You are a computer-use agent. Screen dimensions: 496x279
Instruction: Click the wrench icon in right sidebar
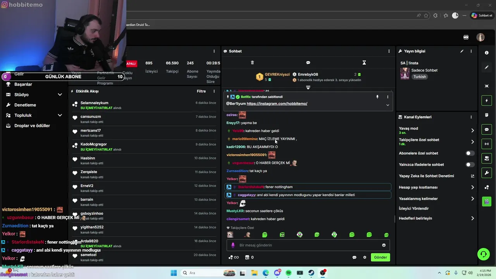pos(487,172)
